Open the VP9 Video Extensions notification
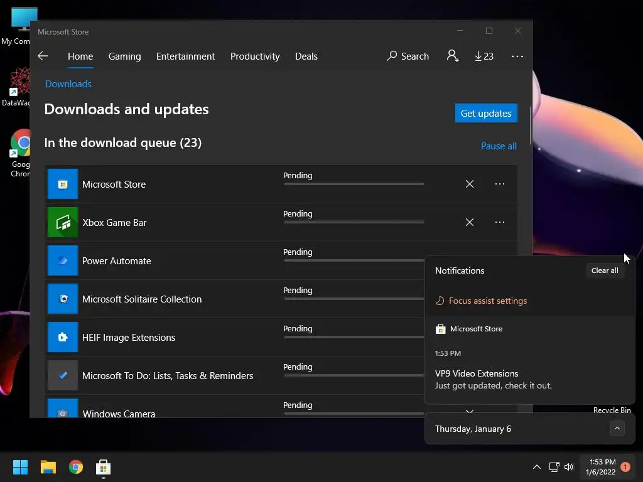Image resolution: width=643 pixels, height=482 pixels. tap(530, 379)
